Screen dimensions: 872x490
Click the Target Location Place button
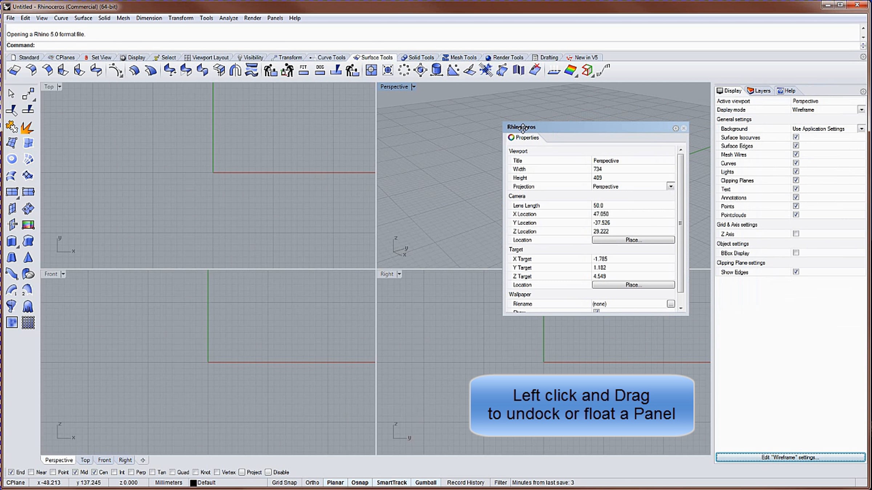pos(633,285)
